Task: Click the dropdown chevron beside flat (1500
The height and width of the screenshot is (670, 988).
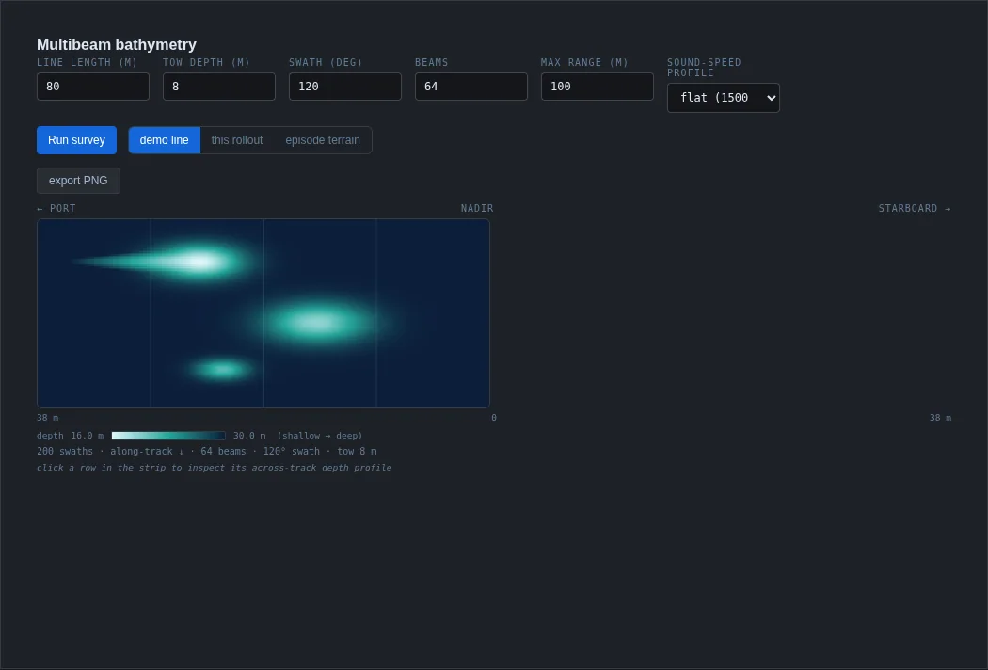Action: (772, 98)
